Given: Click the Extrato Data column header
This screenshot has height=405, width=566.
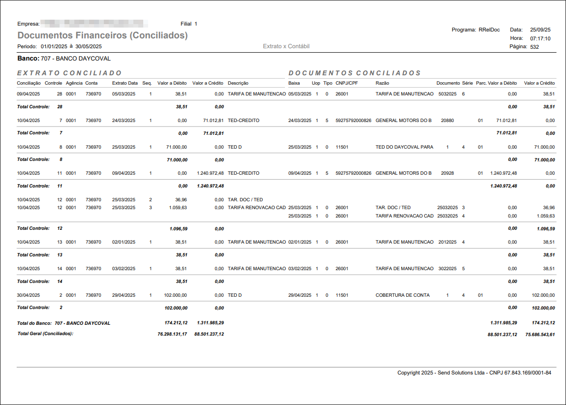Looking at the screenshot, I should coord(125,83).
